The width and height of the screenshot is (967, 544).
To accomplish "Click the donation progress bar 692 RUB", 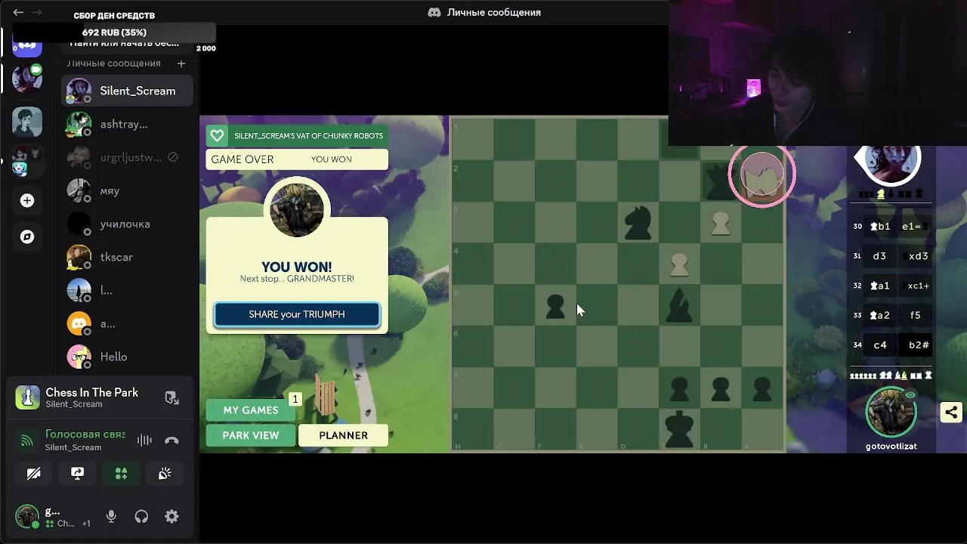I will click(x=114, y=32).
